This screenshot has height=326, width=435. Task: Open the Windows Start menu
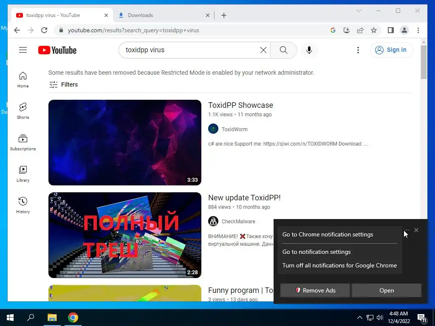coord(10,318)
